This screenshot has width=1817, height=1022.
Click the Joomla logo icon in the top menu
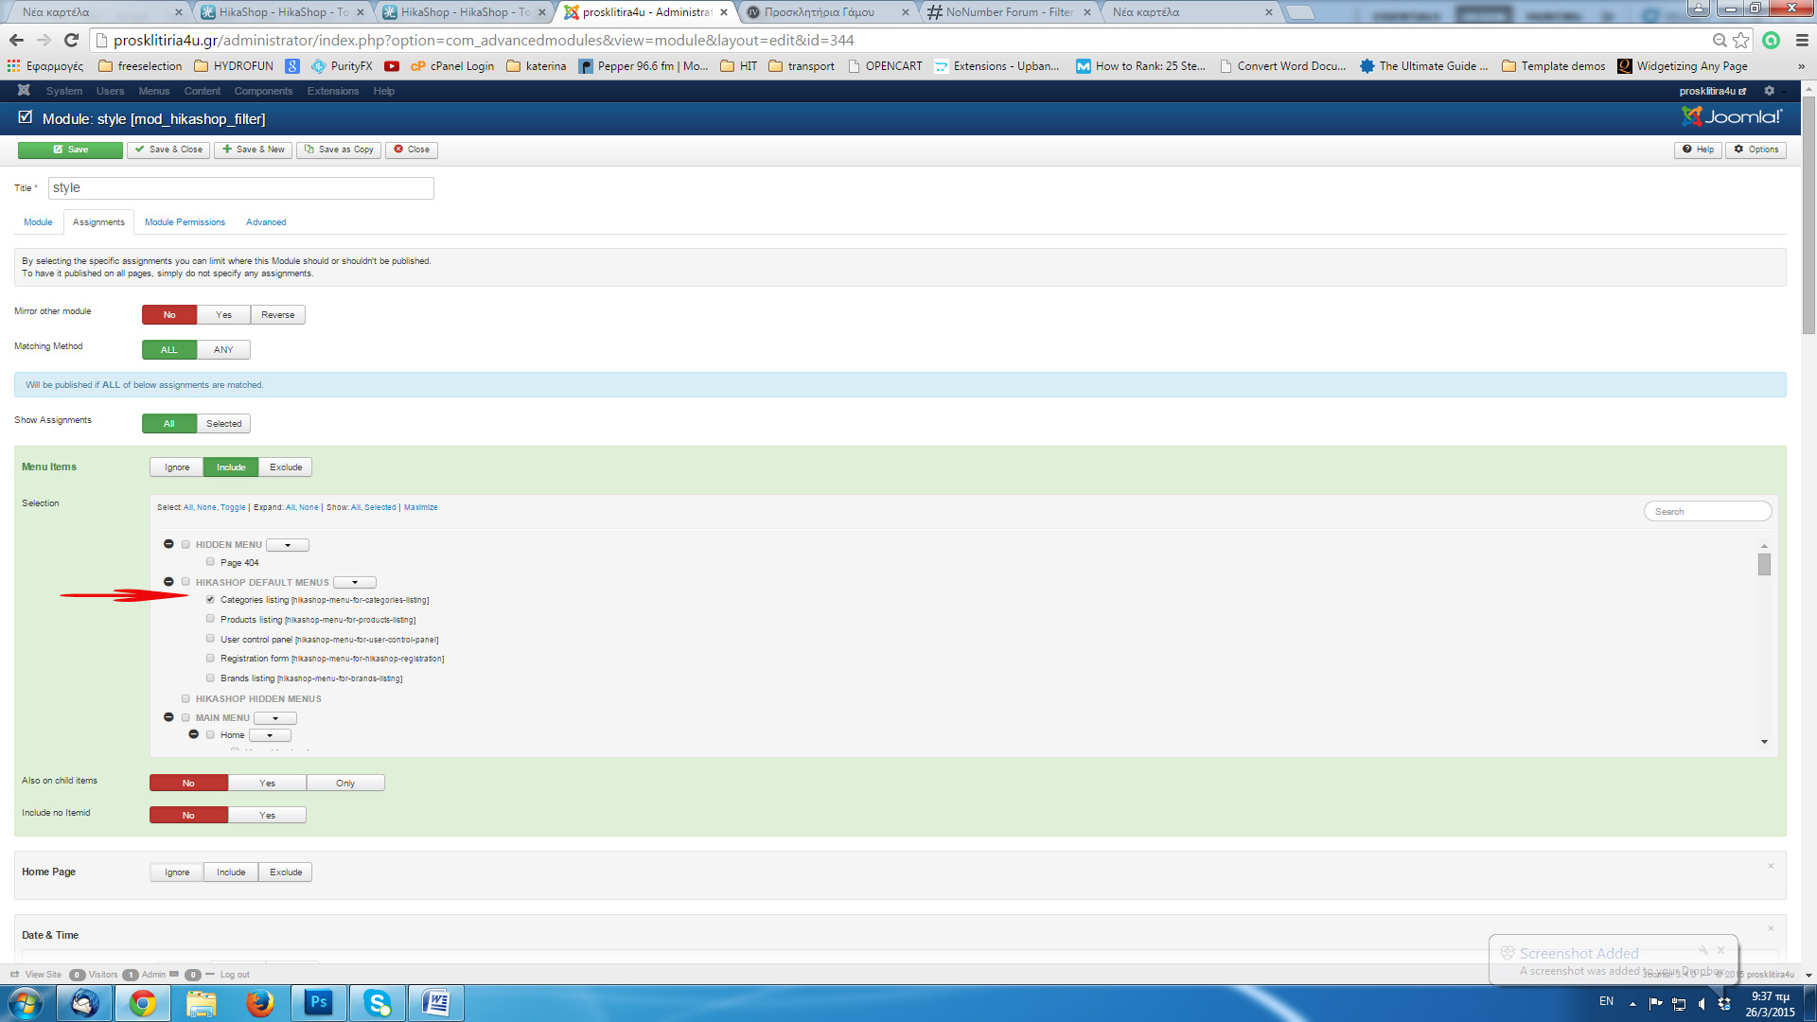click(x=24, y=91)
